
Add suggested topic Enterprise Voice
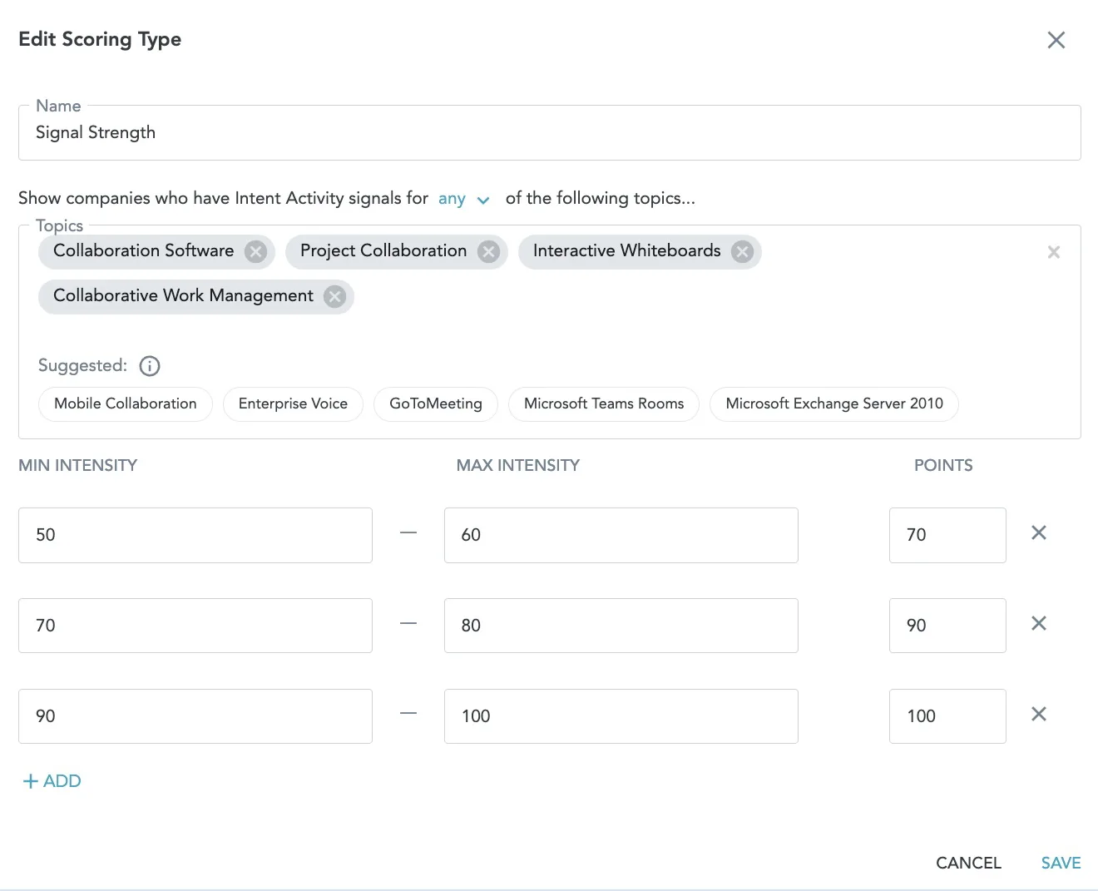click(293, 404)
